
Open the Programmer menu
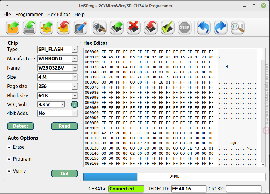(29, 14)
